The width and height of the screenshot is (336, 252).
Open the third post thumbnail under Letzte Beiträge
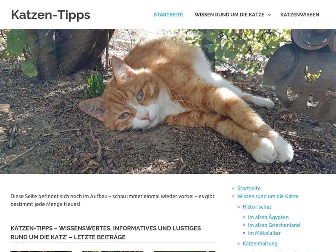point(184,251)
